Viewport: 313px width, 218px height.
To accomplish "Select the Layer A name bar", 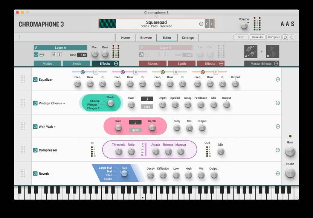I will click(x=61, y=48).
